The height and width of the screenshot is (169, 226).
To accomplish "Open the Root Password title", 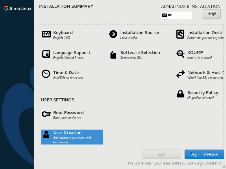I will (68, 112).
